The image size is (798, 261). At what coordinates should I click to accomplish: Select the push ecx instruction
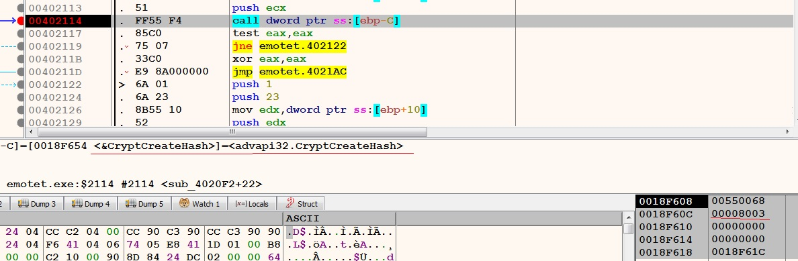(x=259, y=8)
